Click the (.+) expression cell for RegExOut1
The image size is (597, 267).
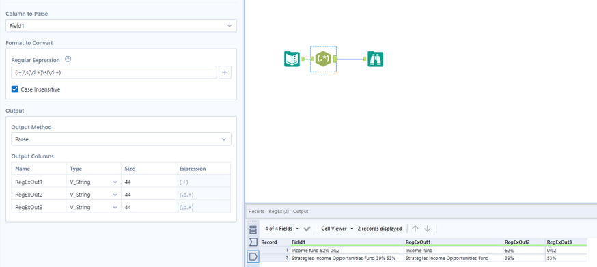click(203, 182)
